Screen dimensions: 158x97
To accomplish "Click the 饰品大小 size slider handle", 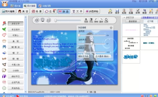I will 85,52.
